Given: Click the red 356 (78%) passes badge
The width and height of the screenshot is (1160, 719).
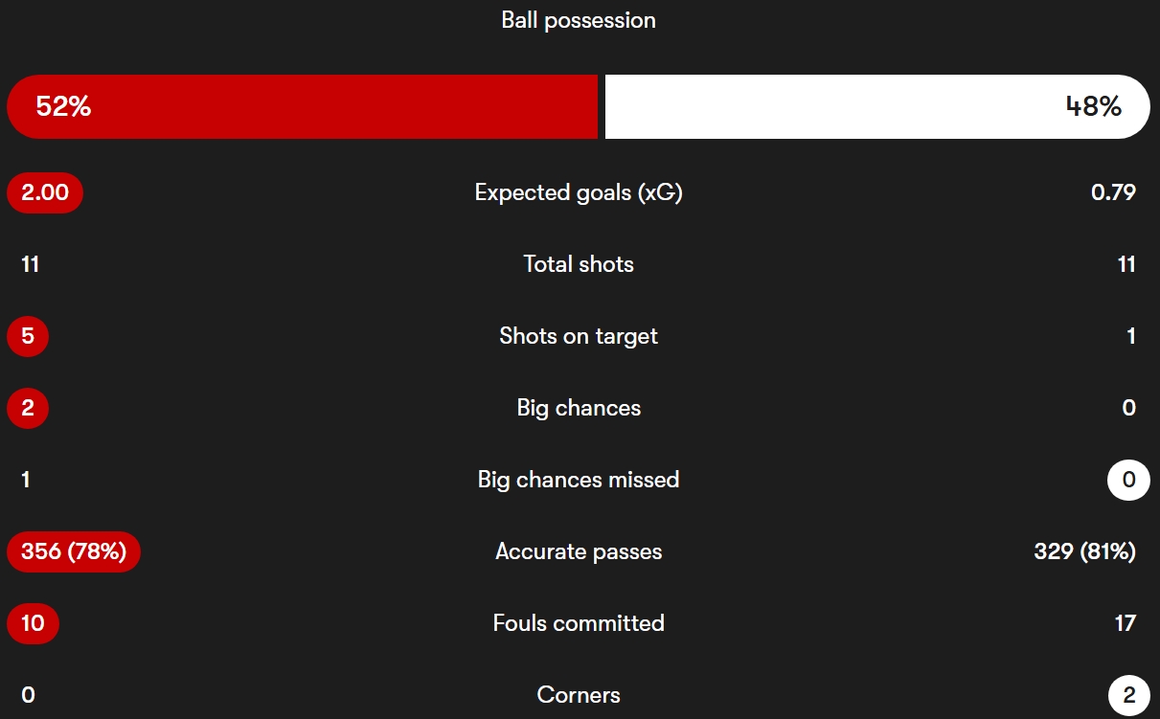Looking at the screenshot, I should pyautogui.click(x=74, y=551).
